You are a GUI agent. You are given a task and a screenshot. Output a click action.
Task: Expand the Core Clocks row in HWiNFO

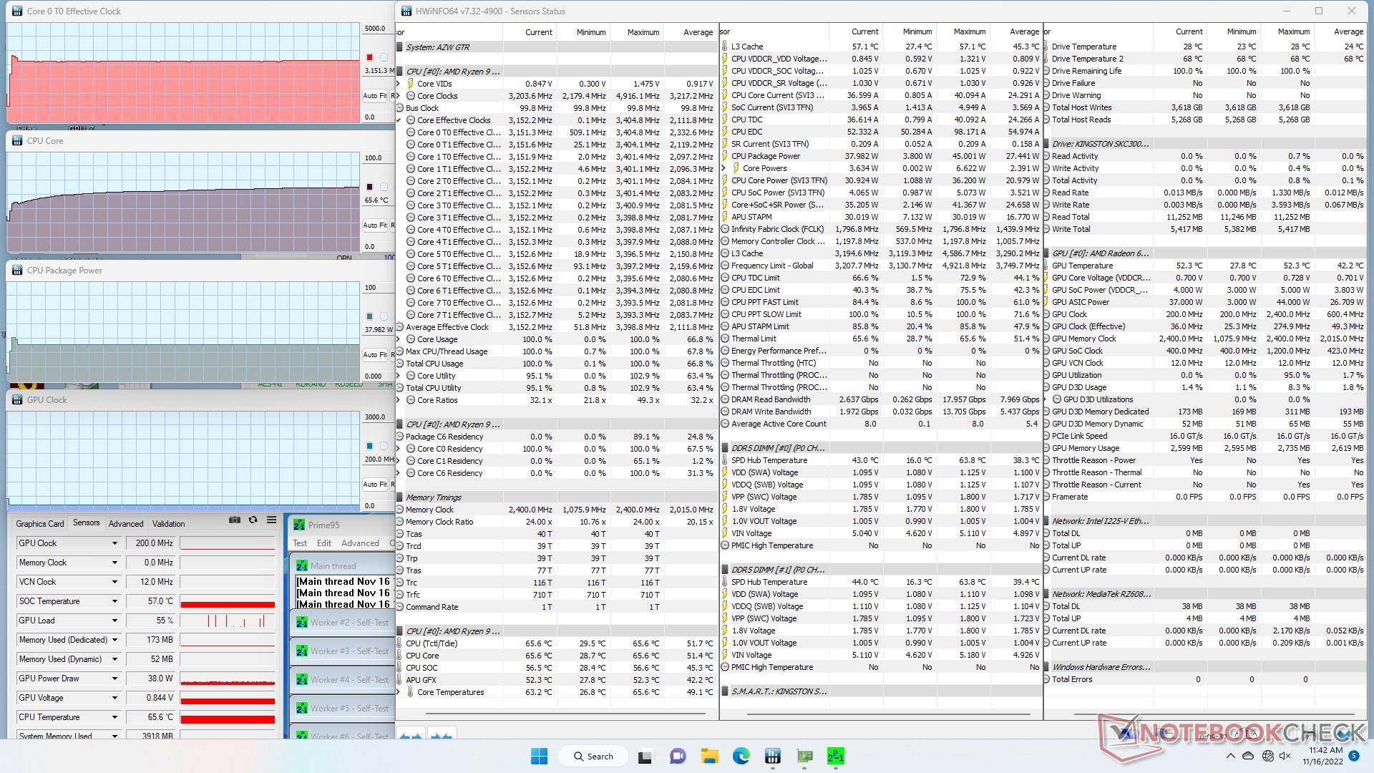click(399, 96)
